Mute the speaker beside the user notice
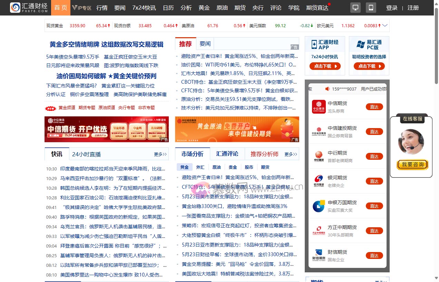 click(x=327, y=88)
